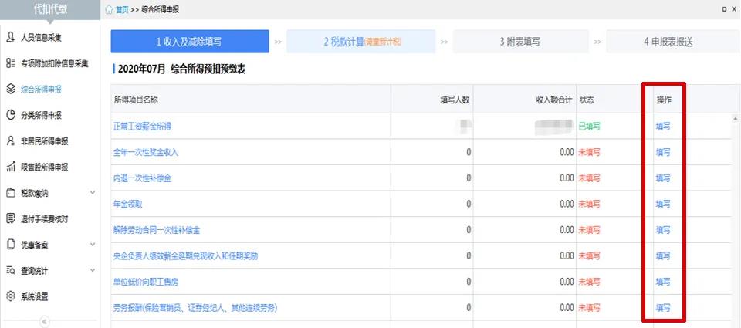Go to step 2 税款计算
Image resolution: width=741 pixels, height=328 pixels.
click(x=361, y=42)
